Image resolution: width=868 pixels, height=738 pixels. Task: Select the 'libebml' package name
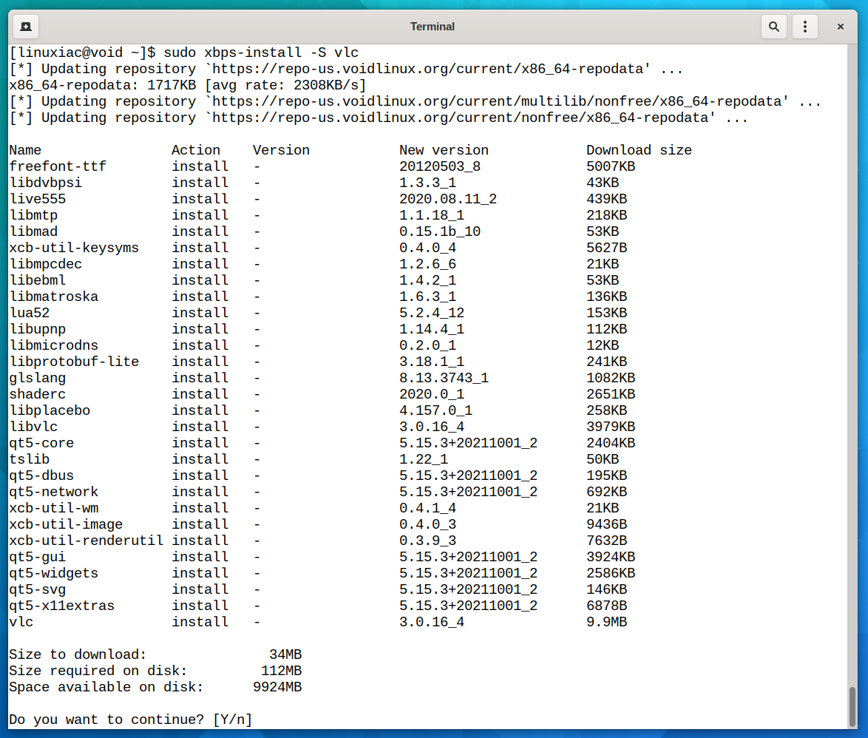pyautogui.click(x=38, y=280)
